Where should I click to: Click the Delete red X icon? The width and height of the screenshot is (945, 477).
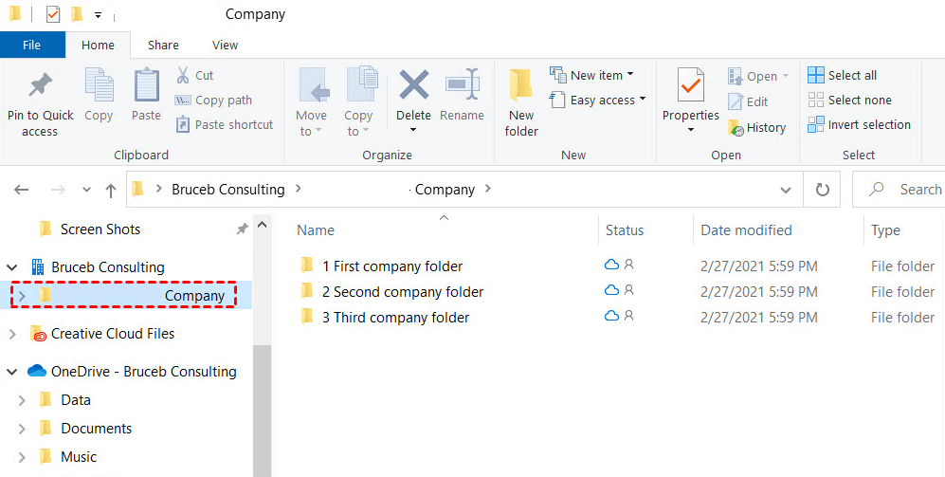413,85
